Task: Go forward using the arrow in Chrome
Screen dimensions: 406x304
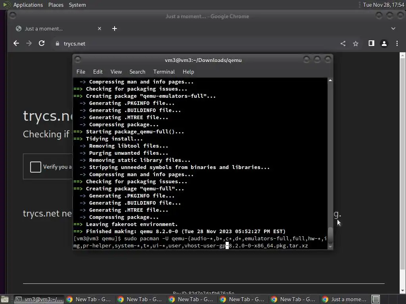Action: pyautogui.click(x=29, y=44)
